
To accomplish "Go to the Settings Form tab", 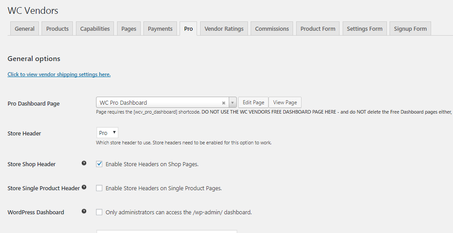I will click(x=365, y=29).
